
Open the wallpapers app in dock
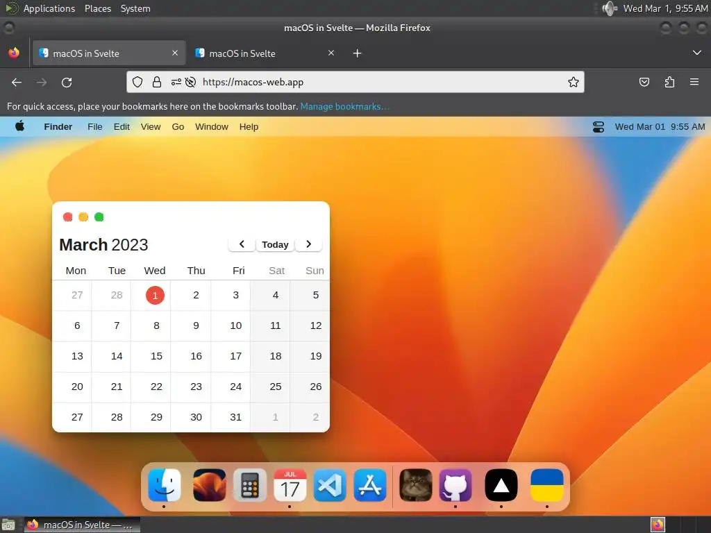coord(210,485)
